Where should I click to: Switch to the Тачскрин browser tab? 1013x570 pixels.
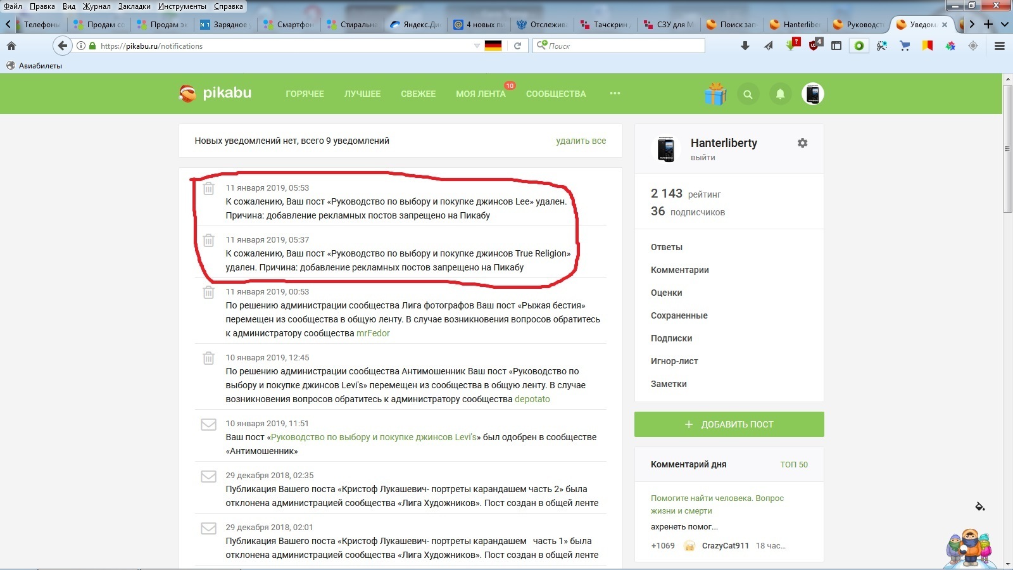[606, 25]
